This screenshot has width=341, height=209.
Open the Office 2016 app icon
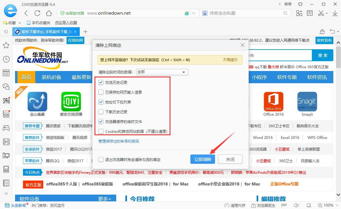point(273,102)
